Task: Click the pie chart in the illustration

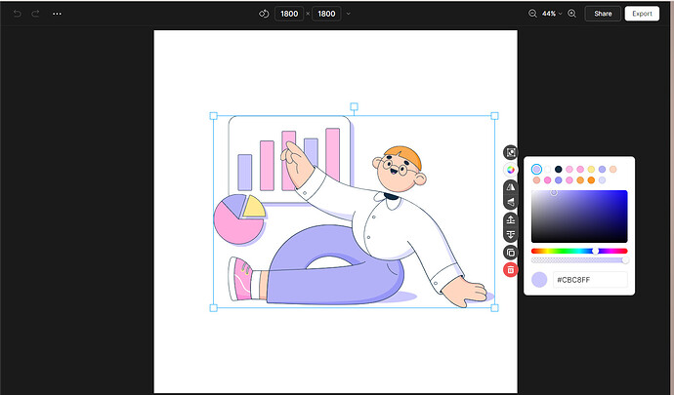Action: pyautogui.click(x=238, y=219)
